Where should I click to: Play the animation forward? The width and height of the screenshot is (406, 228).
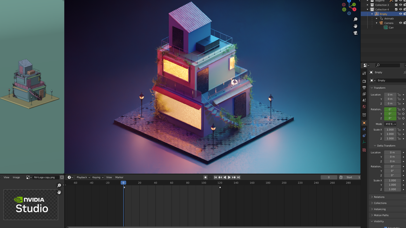[x=229, y=177]
